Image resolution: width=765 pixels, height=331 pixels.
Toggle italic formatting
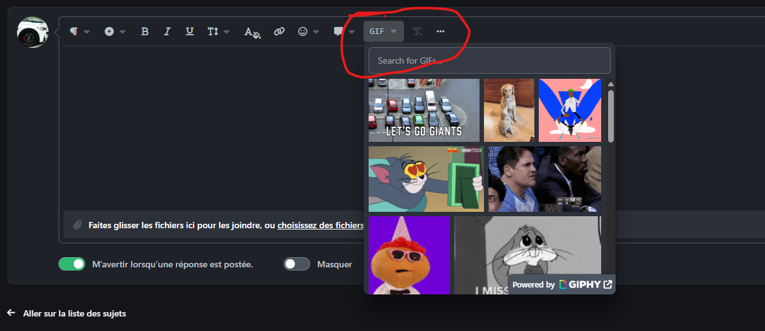167,32
